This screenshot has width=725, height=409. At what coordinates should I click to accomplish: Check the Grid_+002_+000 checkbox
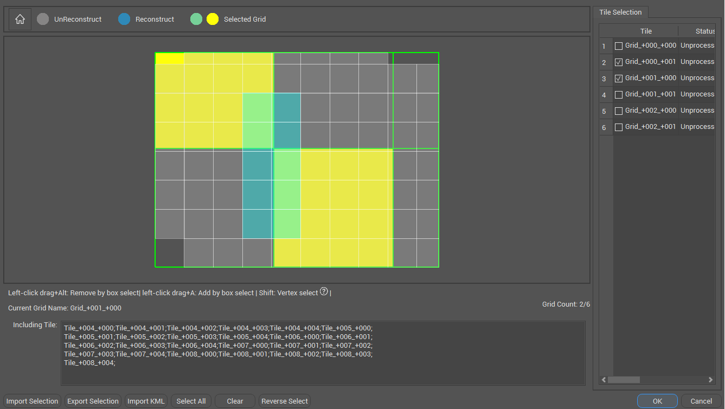619,111
